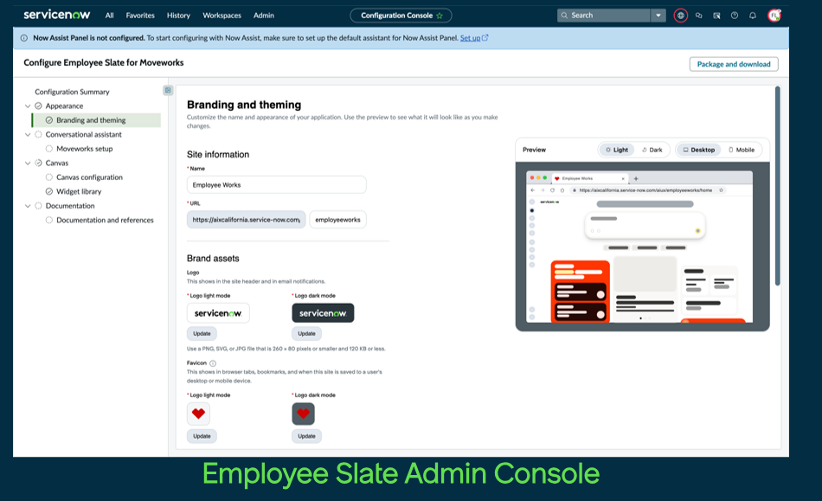The image size is (822, 501).
Task: Click the header icon left of help
Action: pyautogui.click(x=716, y=16)
